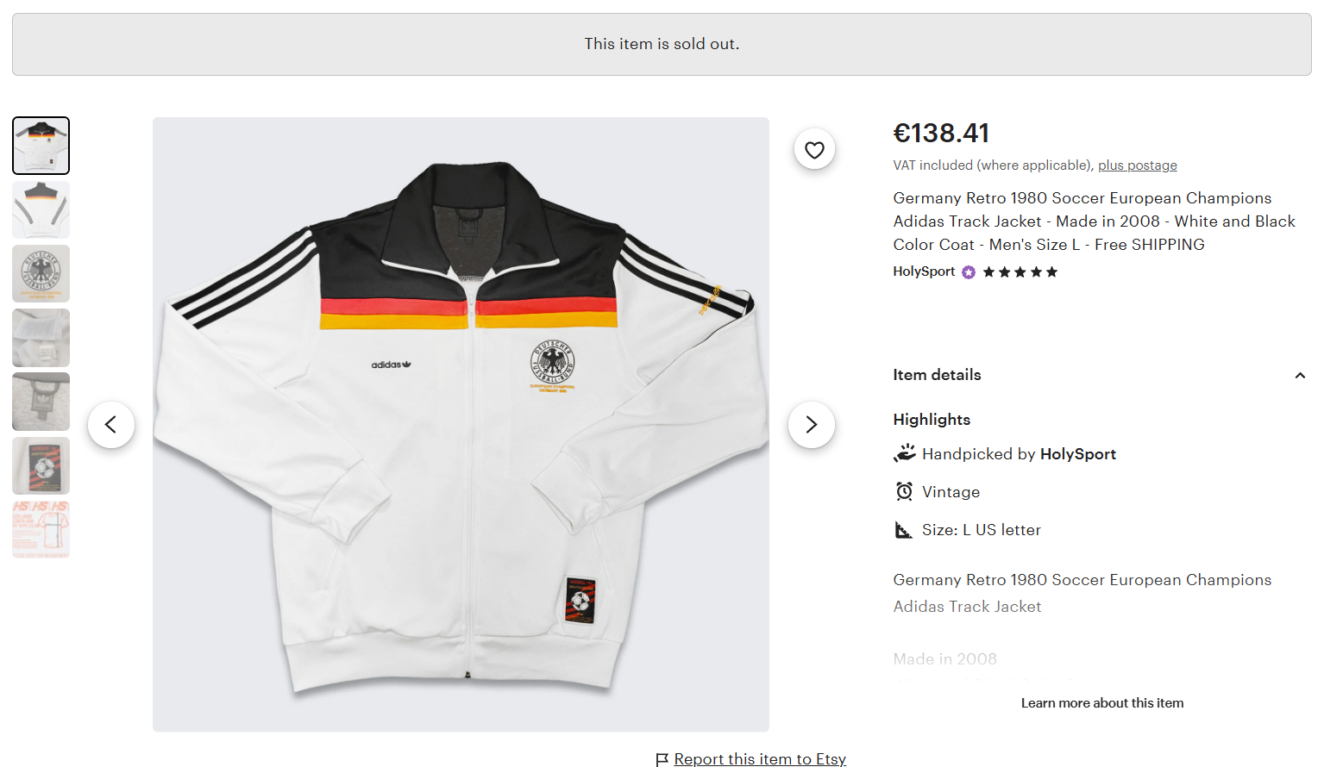Collapse the Item details section
1324x767 pixels.
coord(1300,375)
